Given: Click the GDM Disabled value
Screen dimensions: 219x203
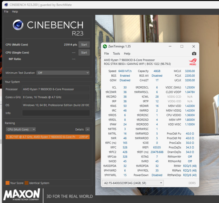Looking at the screenshot, I should tap(125, 80).
